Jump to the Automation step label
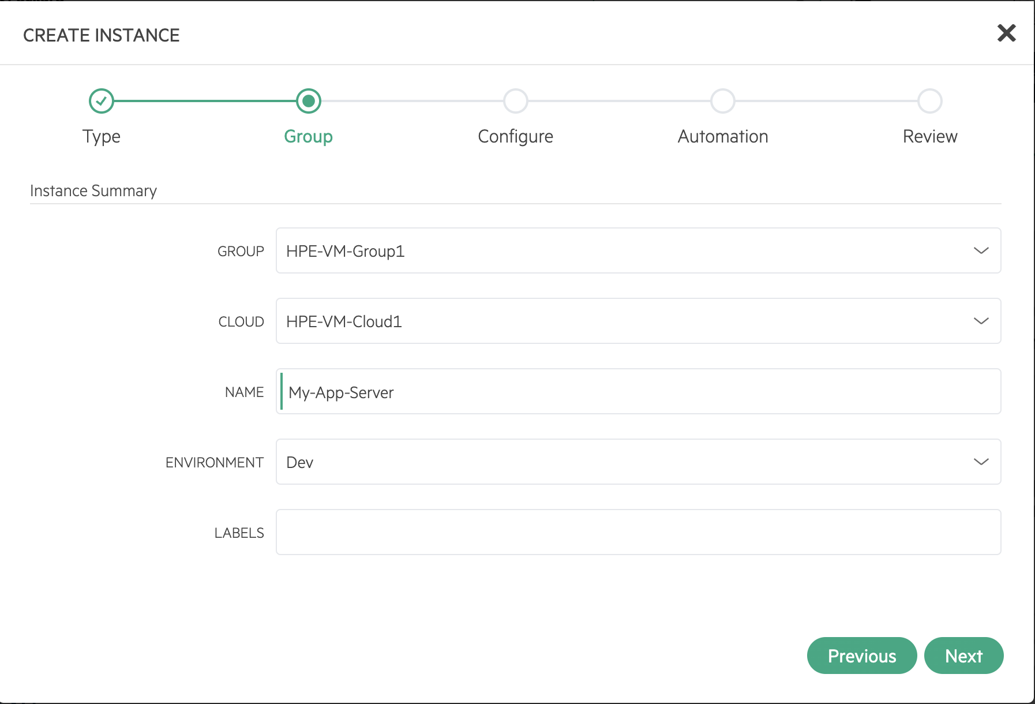Image resolution: width=1035 pixels, height=704 pixels. coord(723,137)
